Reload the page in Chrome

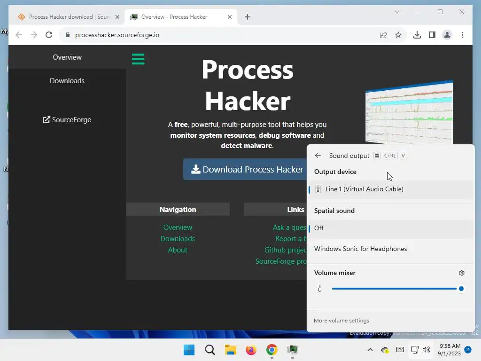tap(49, 35)
